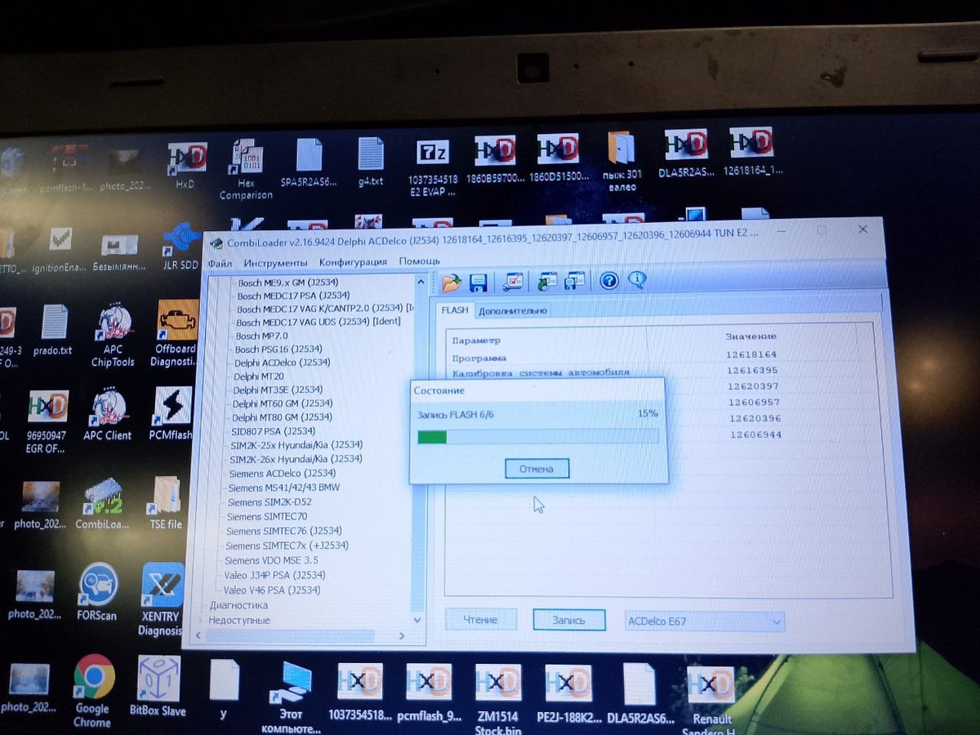Click the module tree scrollbar down arrow
The width and height of the screenshot is (980, 735).
(x=418, y=620)
